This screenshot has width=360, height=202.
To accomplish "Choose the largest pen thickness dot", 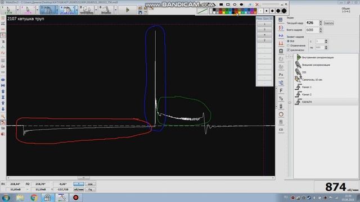I will tap(284, 11).
